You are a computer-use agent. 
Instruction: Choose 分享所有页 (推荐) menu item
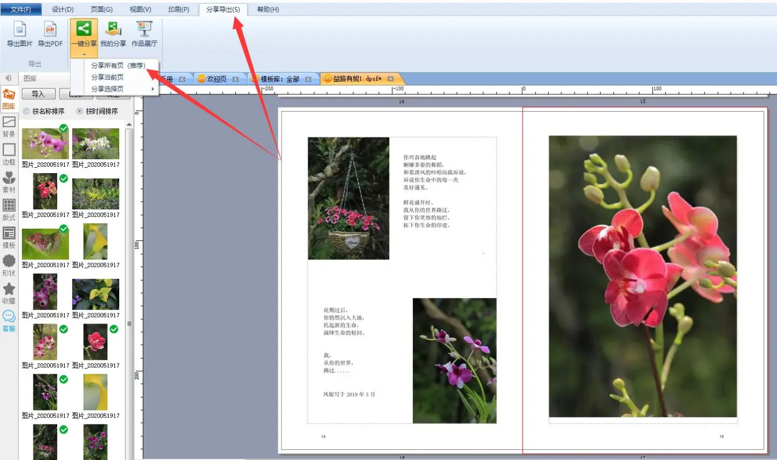click(x=118, y=65)
